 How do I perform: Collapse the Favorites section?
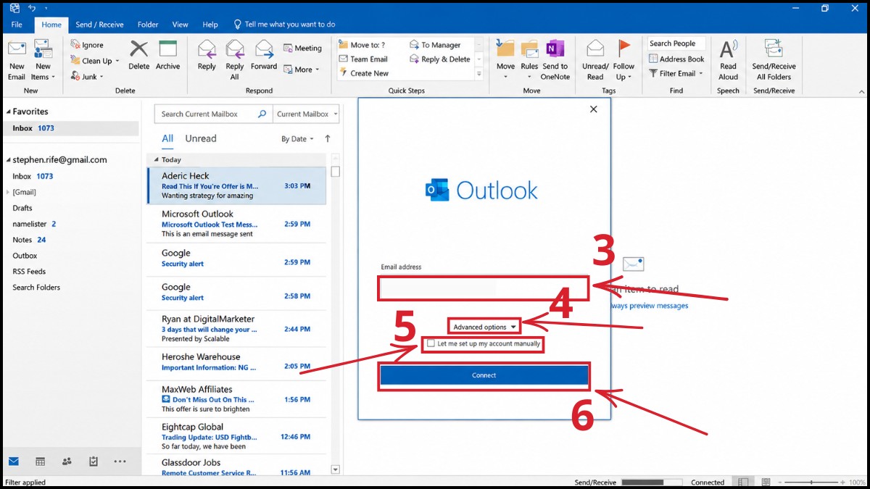pyautogui.click(x=8, y=112)
